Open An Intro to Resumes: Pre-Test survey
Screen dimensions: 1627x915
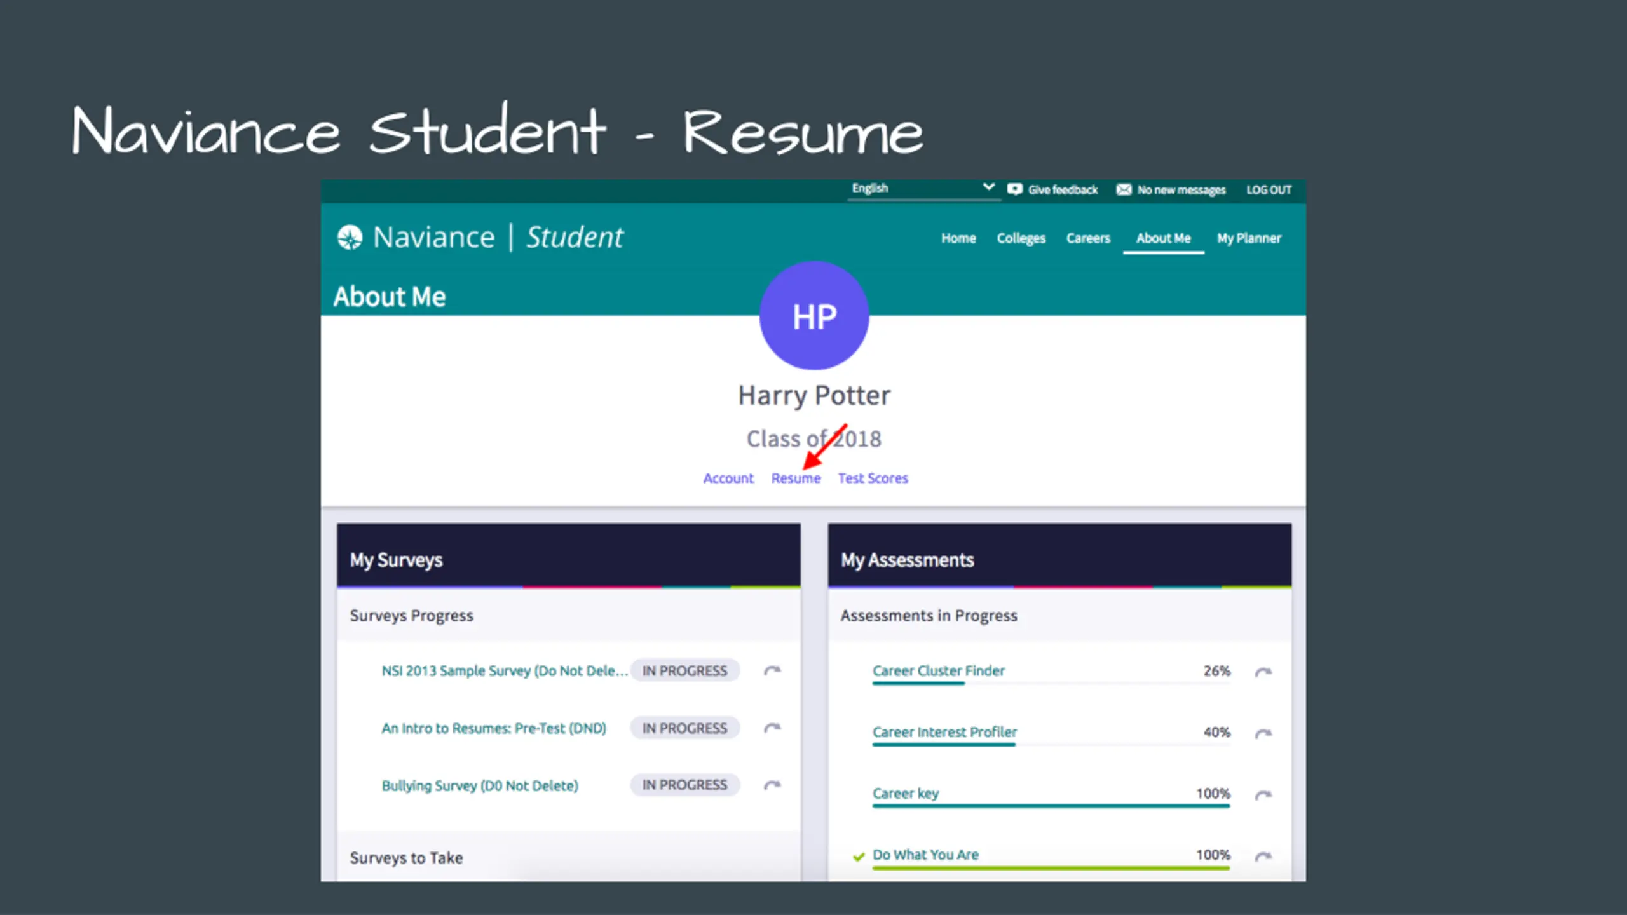click(x=494, y=728)
